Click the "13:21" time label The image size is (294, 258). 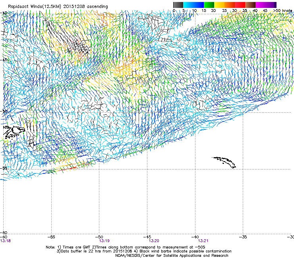pyautogui.click(x=203, y=241)
